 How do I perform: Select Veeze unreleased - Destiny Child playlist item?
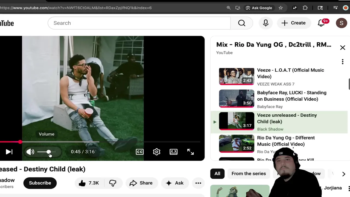[279, 122]
